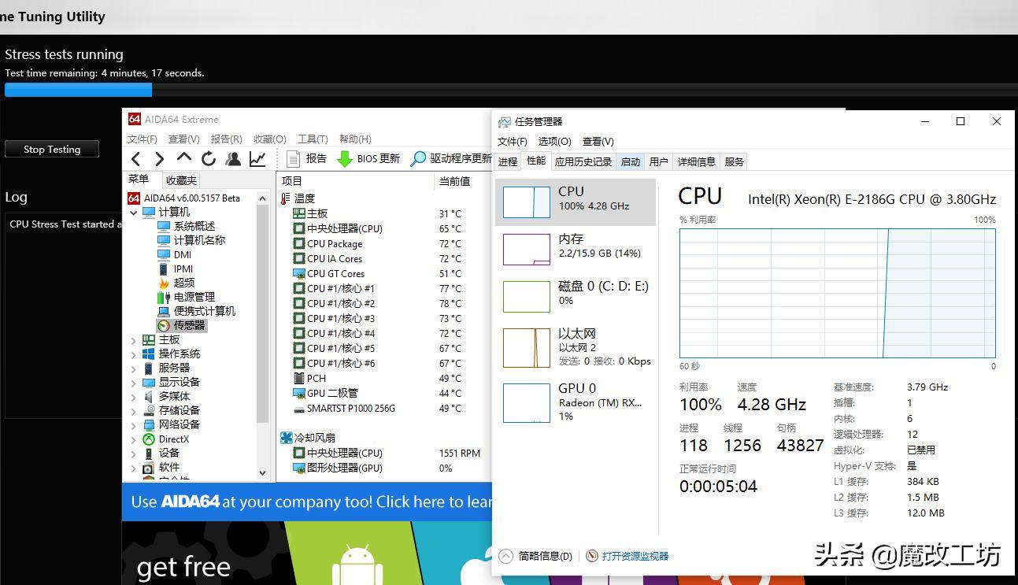Image resolution: width=1018 pixels, height=585 pixels.
Task: Open AIDA64 user/favorites person icon
Action: click(233, 158)
